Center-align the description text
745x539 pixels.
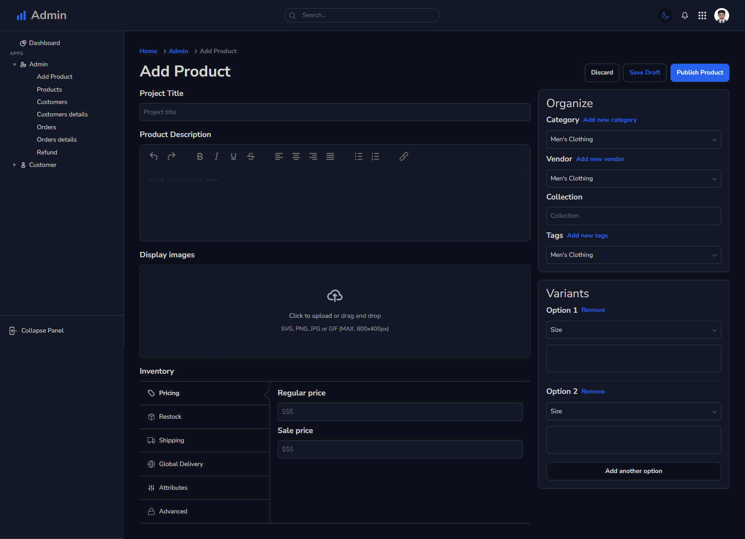tap(296, 156)
